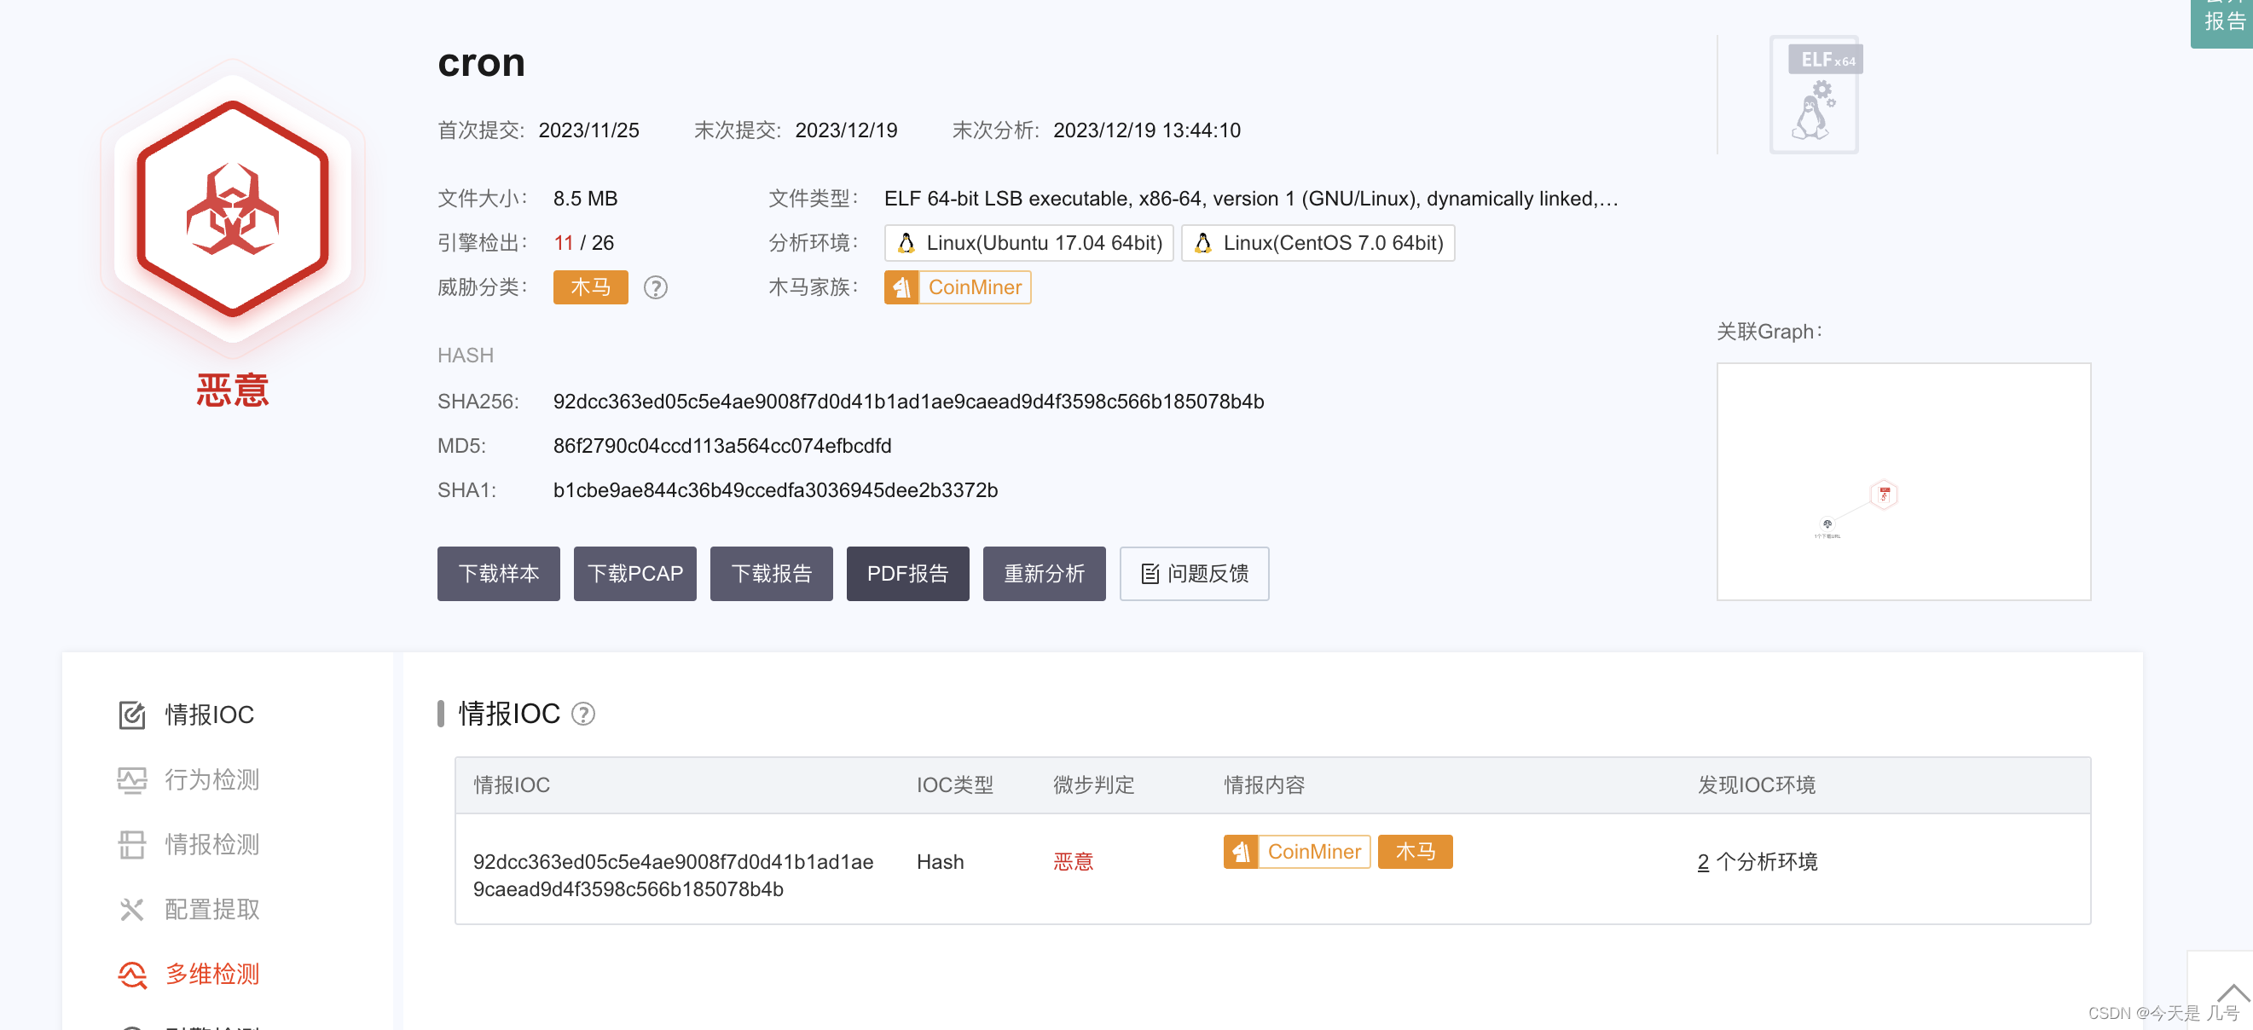Click the red biohazard malicious hexagon icon
Screen dimensions: 2253x1030
[x=233, y=208]
